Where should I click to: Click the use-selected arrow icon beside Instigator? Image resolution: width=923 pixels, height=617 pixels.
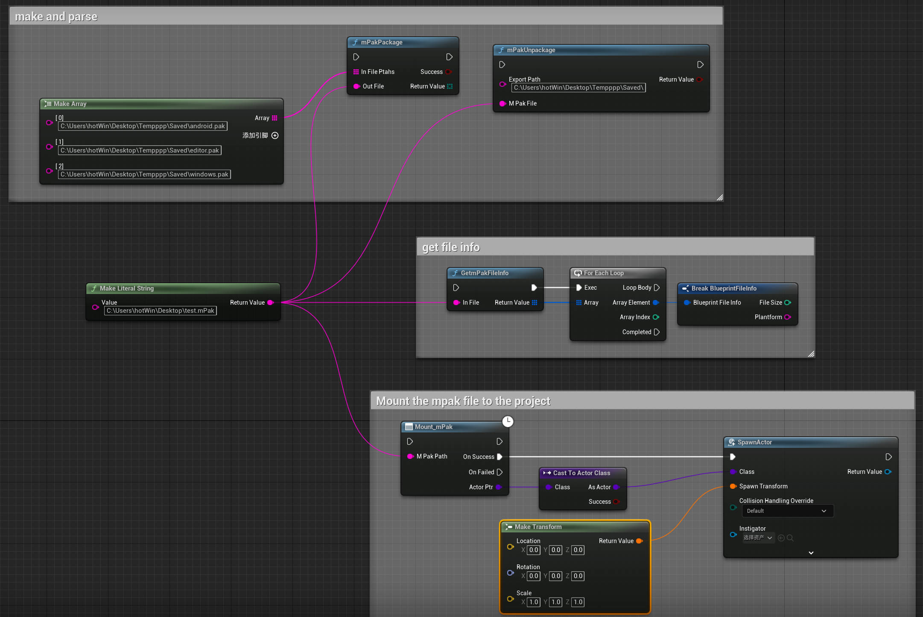tap(781, 538)
